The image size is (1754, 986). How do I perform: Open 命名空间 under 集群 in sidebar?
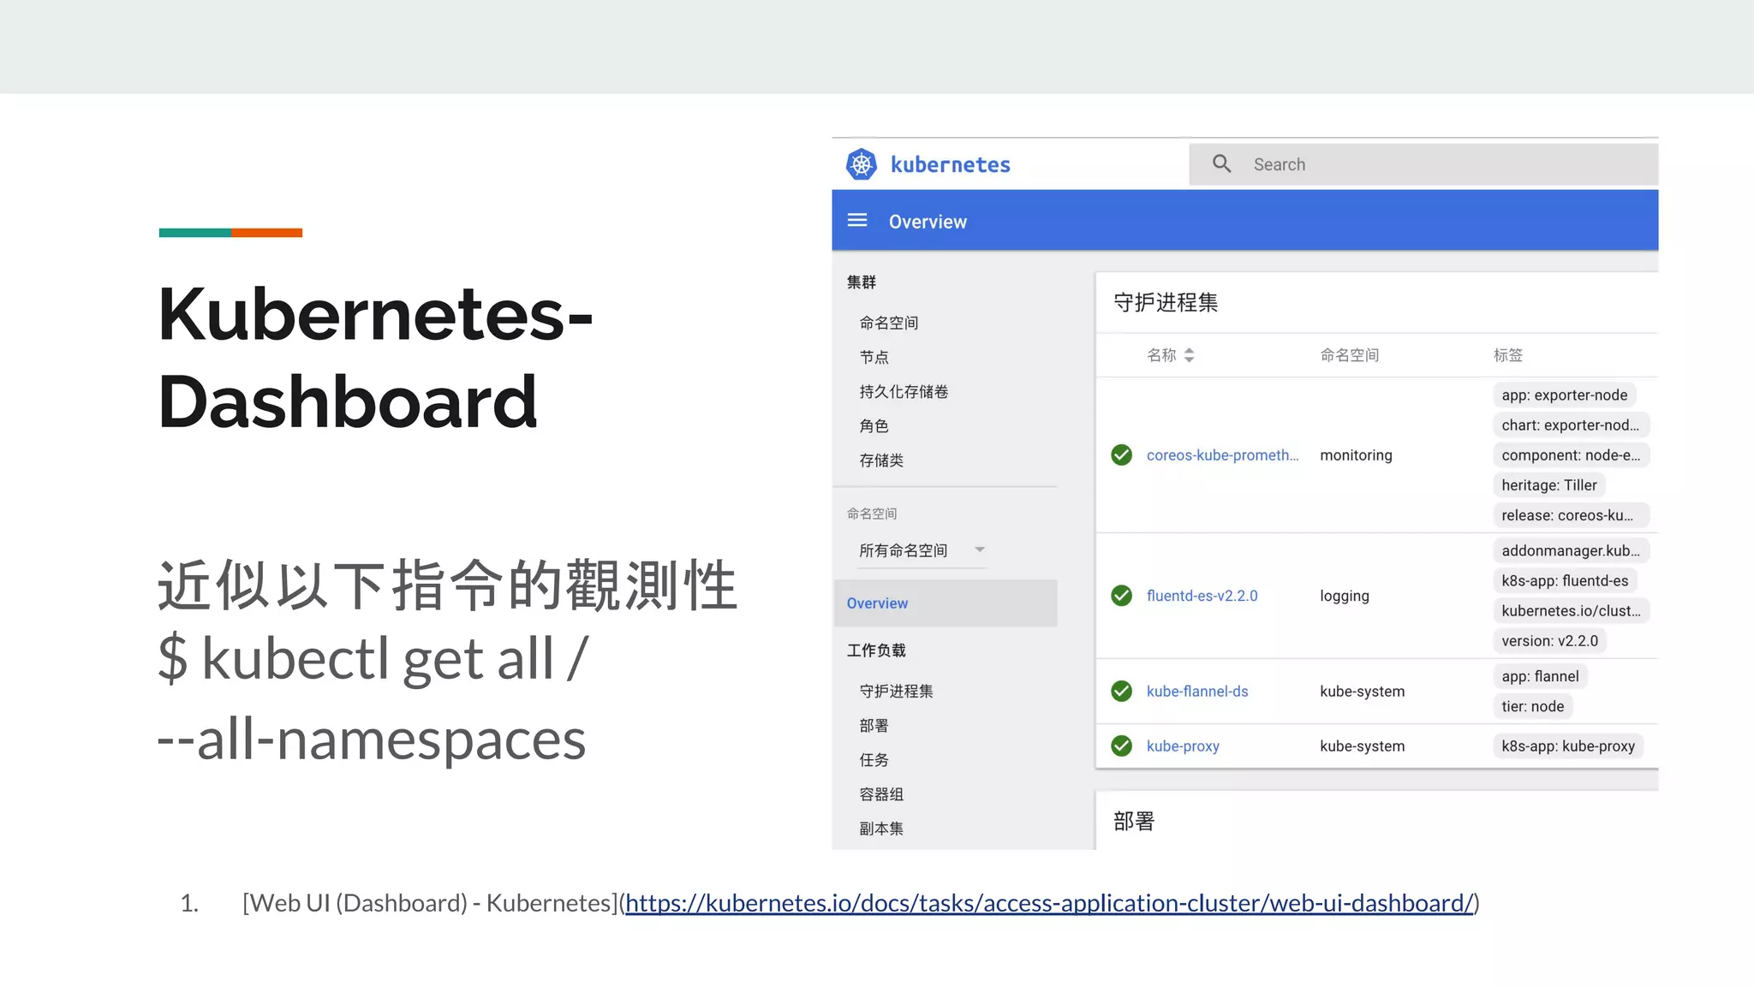point(889,323)
